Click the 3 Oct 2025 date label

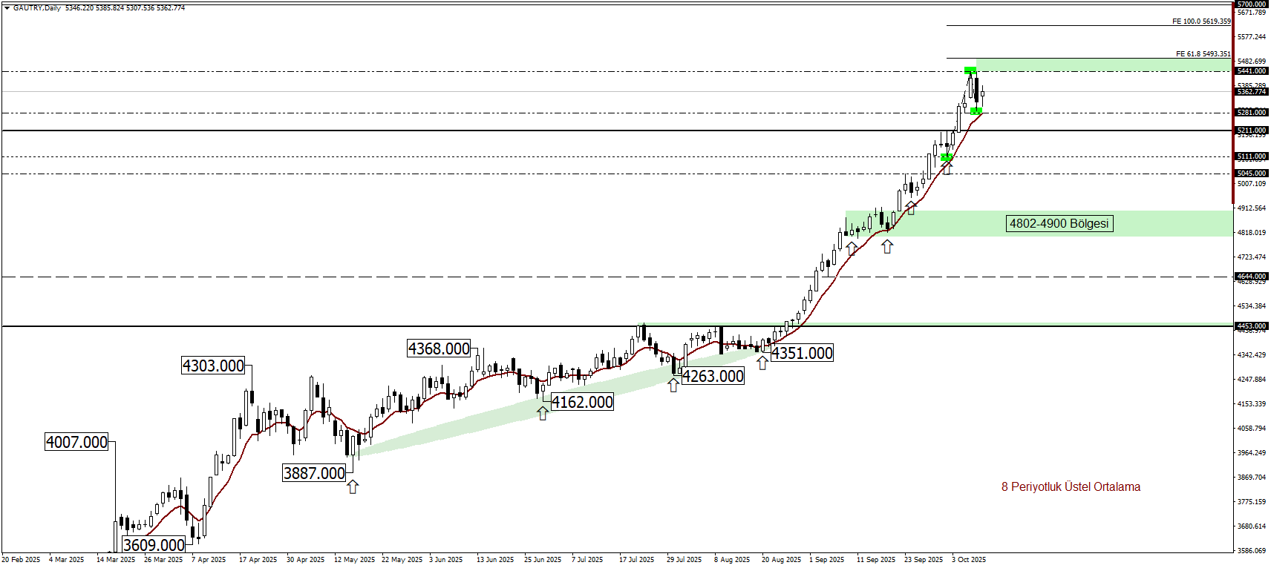click(x=969, y=560)
